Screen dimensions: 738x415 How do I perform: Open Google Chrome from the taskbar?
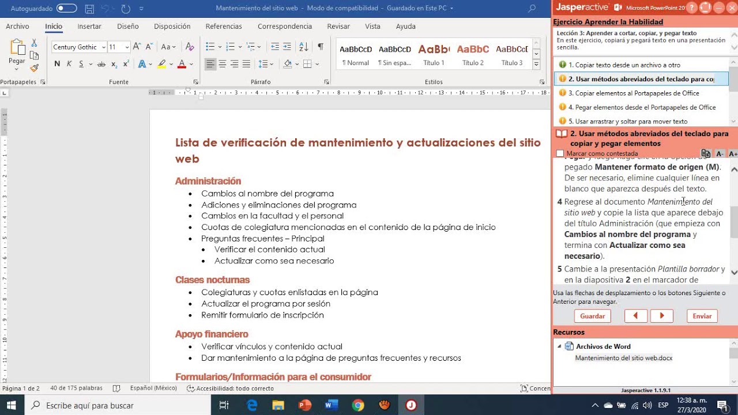click(358, 405)
